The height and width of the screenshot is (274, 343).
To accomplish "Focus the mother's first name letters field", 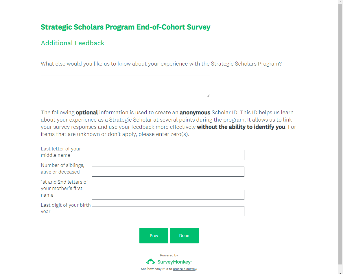I will tap(168, 195).
